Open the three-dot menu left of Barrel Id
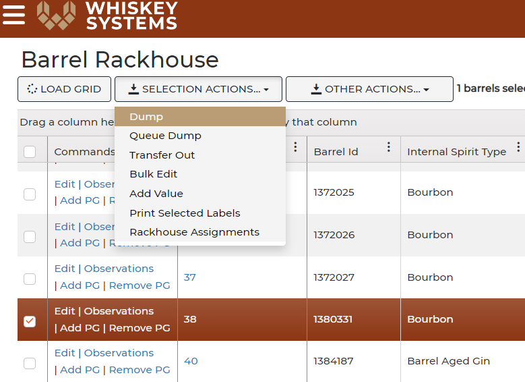This screenshot has width=525, height=382. point(295,147)
